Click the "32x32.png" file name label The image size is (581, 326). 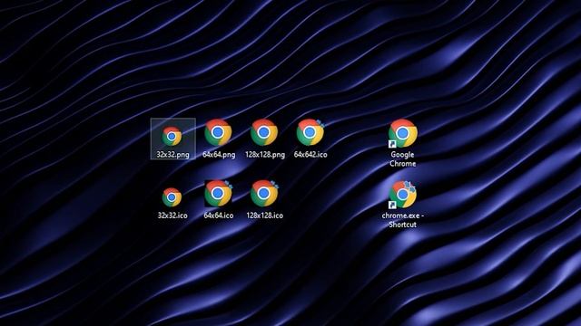[x=172, y=155]
